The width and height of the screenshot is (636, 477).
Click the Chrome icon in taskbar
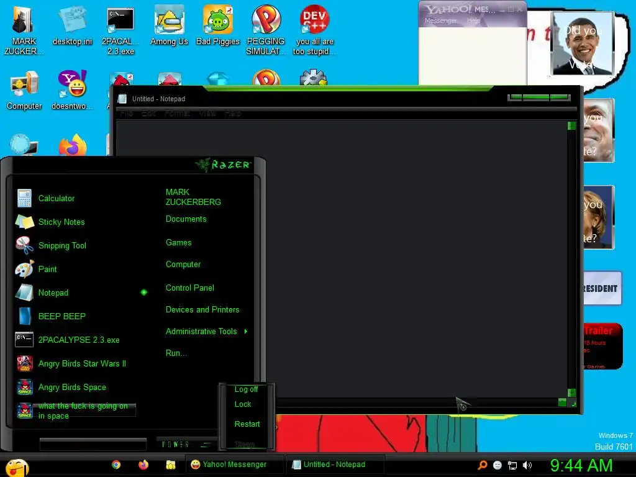coord(116,465)
